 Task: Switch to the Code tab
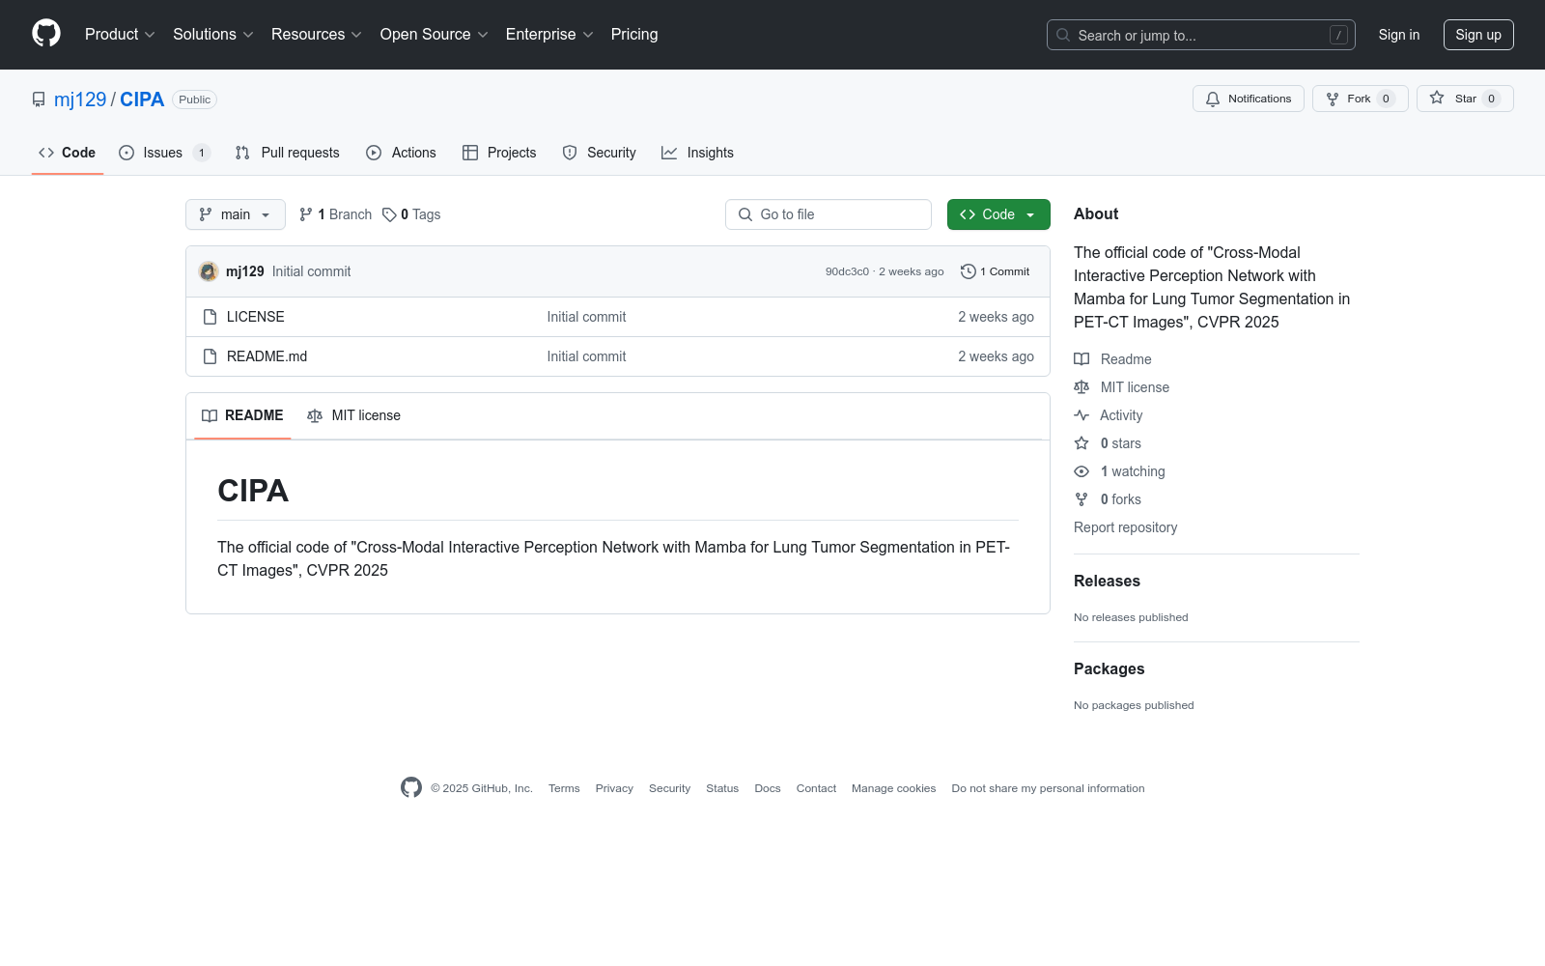click(x=68, y=153)
